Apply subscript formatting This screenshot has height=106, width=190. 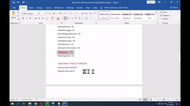pyautogui.click(x=39, y=18)
